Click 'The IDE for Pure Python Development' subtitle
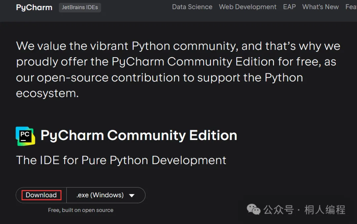Viewport: 357px width, 224px height. click(x=121, y=160)
